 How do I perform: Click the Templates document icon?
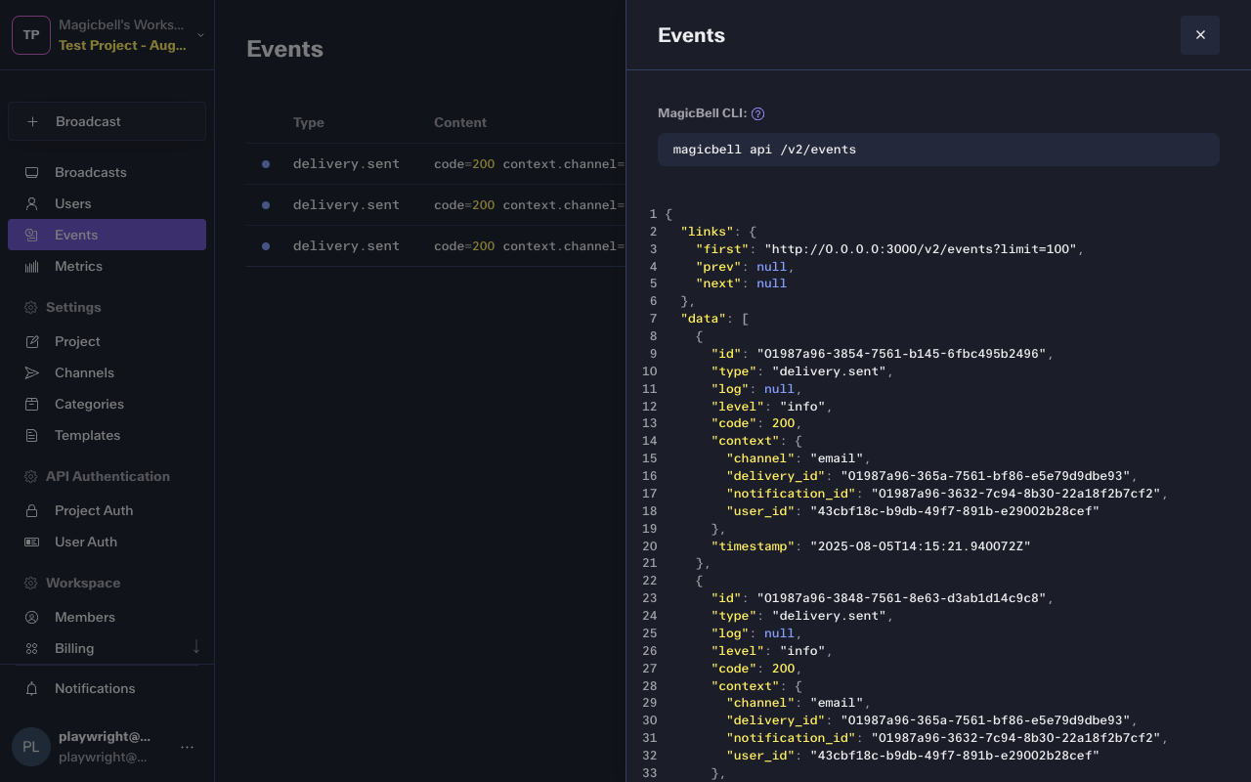pos(31,435)
